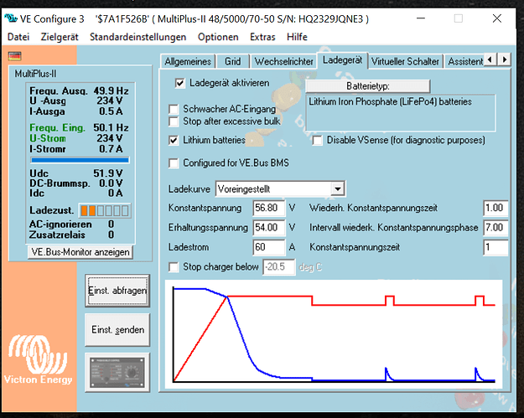The height and width of the screenshot is (418, 524).
Task: Open the Ladekurve dropdown
Action: coord(338,189)
